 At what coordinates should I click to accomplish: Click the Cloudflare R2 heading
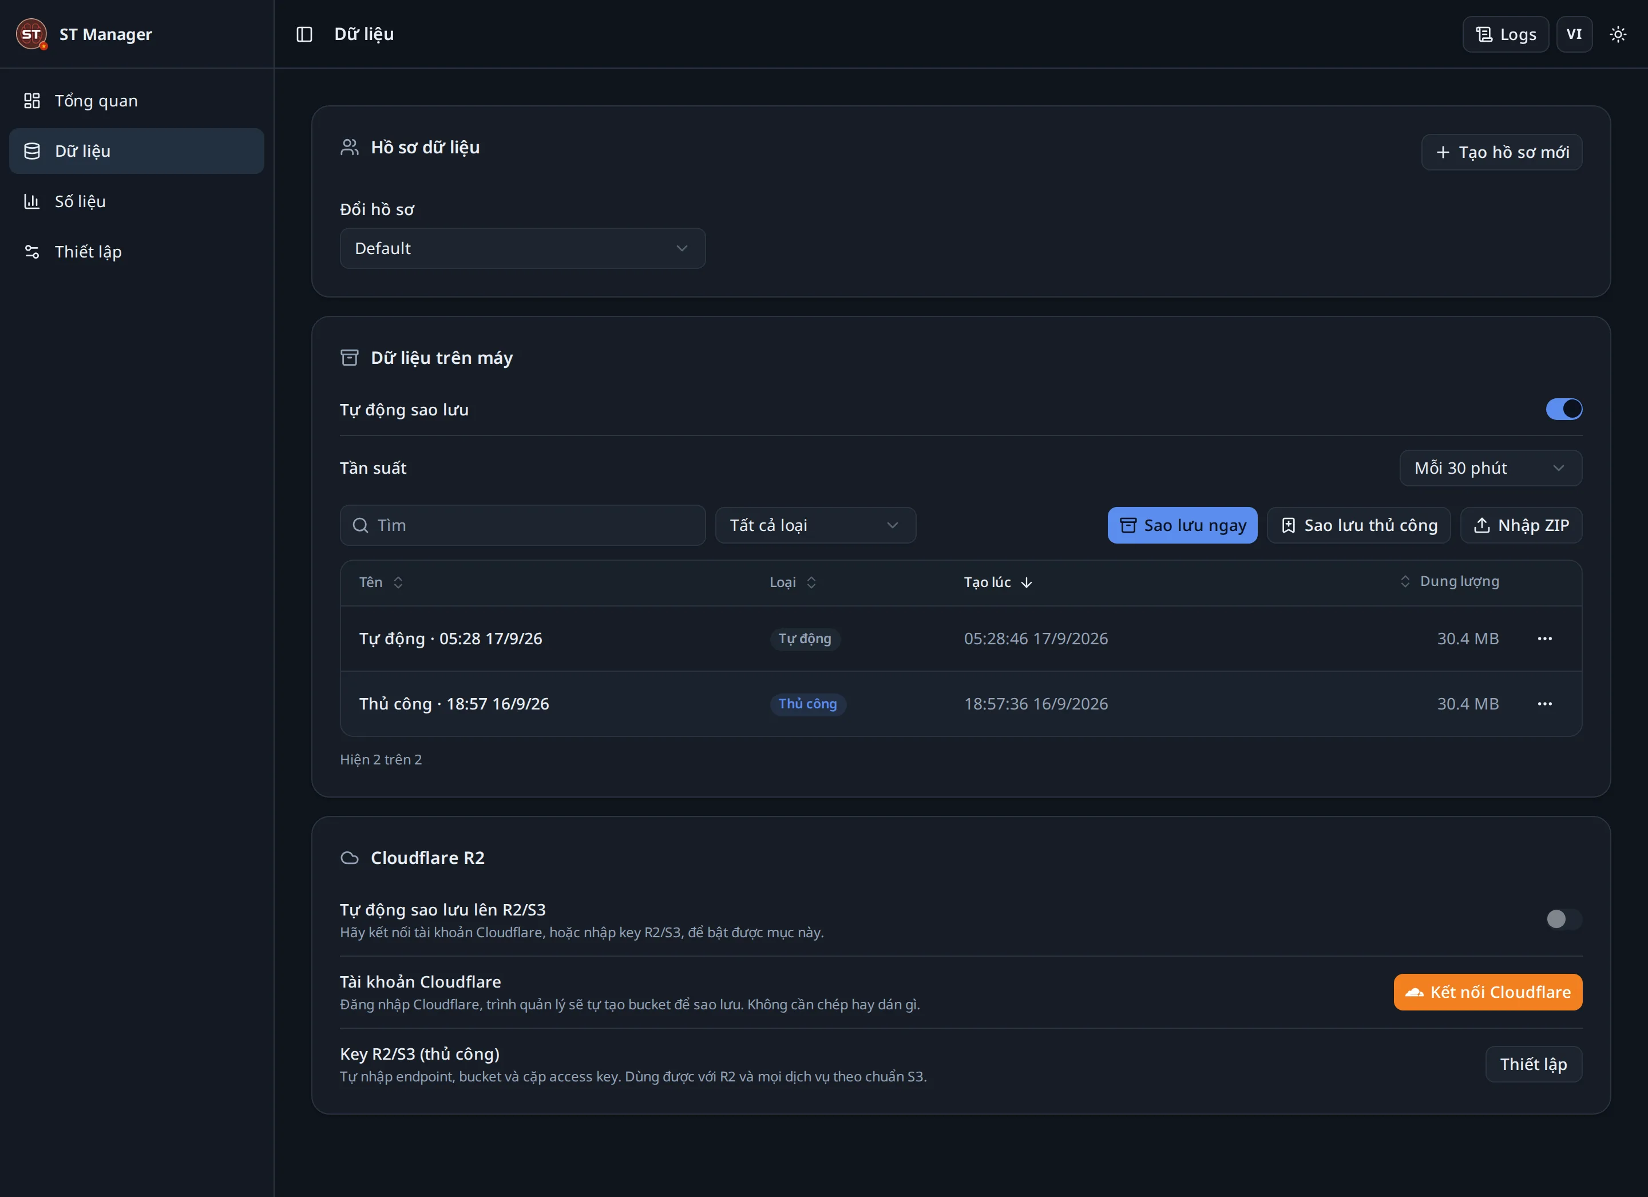coord(427,858)
